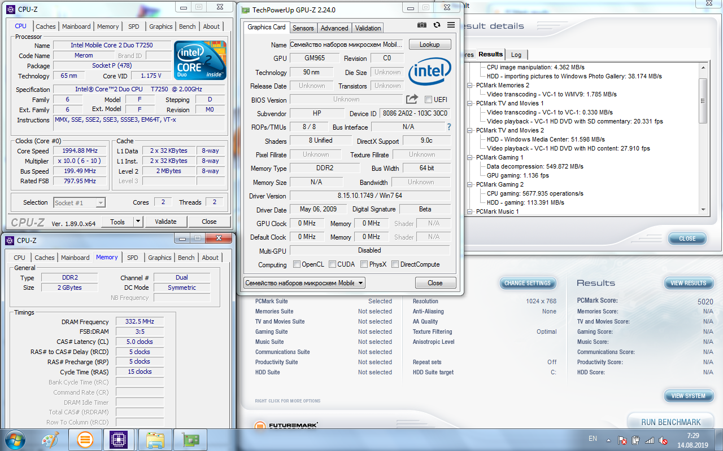
Task: Toggle the DirectCompute checkbox
Action: [x=395, y=264]
